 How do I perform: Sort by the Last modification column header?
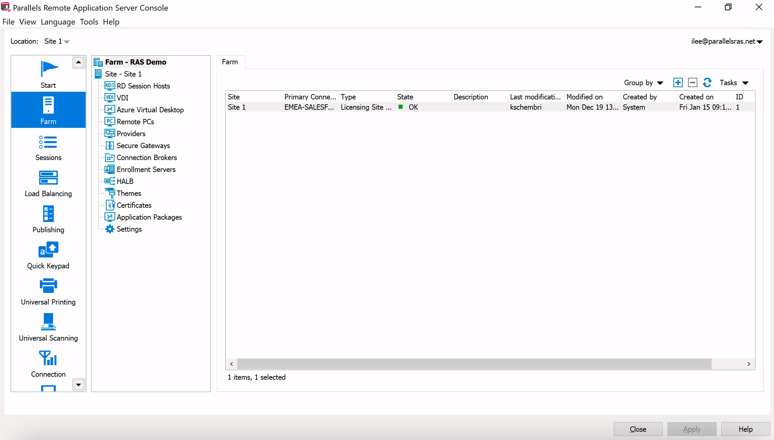pyautogui.click(x=536, y=97)
